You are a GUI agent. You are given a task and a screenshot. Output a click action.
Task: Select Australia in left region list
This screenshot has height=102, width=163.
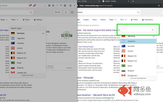28,43
